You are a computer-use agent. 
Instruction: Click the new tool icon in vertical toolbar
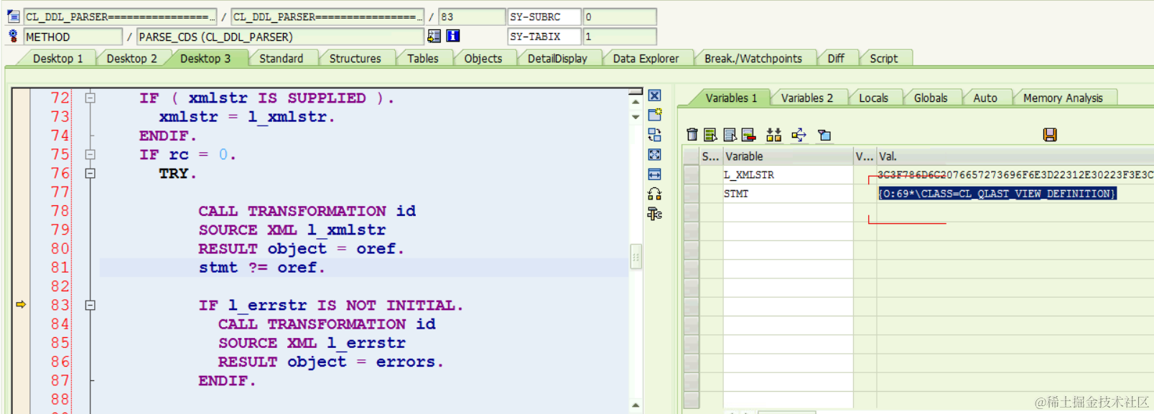(654, 115)
